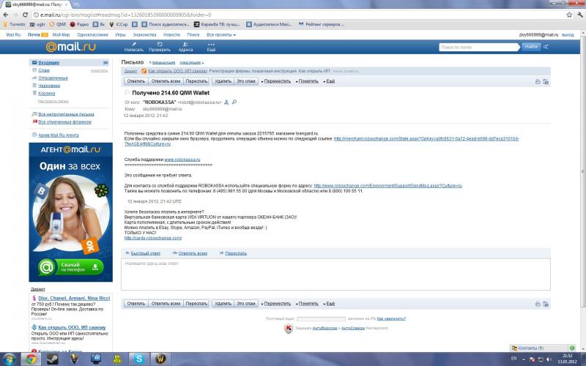Screen dimensions: 586x366
Task: Expand Пометить dropdown in top toolbar
Action: tap(307, 81)
